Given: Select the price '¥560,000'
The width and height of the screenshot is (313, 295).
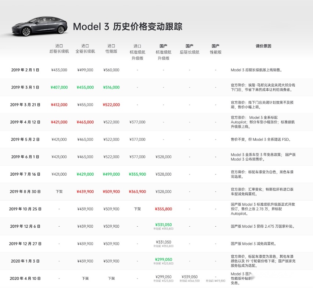Looking at the screenshot, I should point(111,70).
